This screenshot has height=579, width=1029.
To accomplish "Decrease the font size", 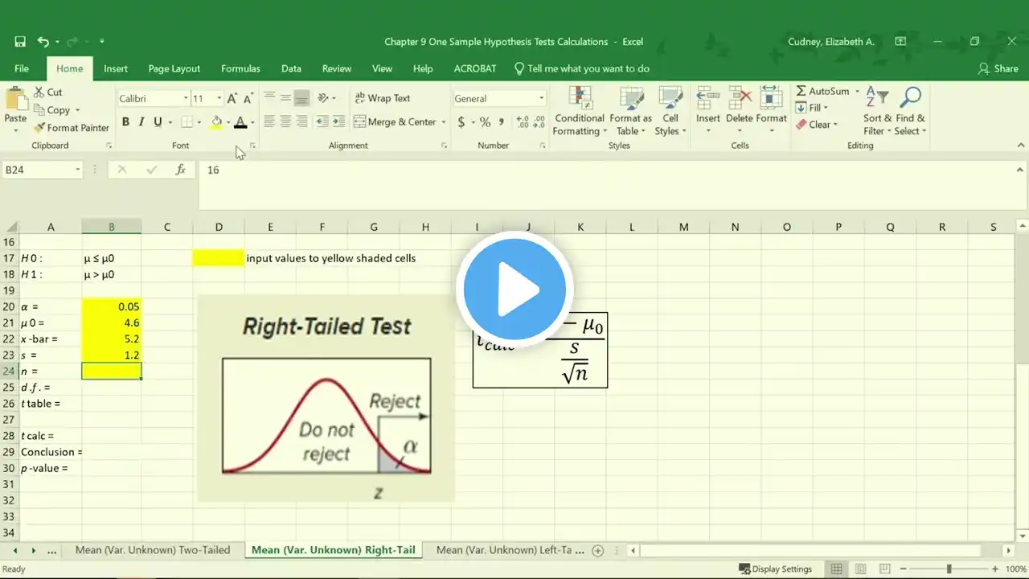I will point(248,99).
